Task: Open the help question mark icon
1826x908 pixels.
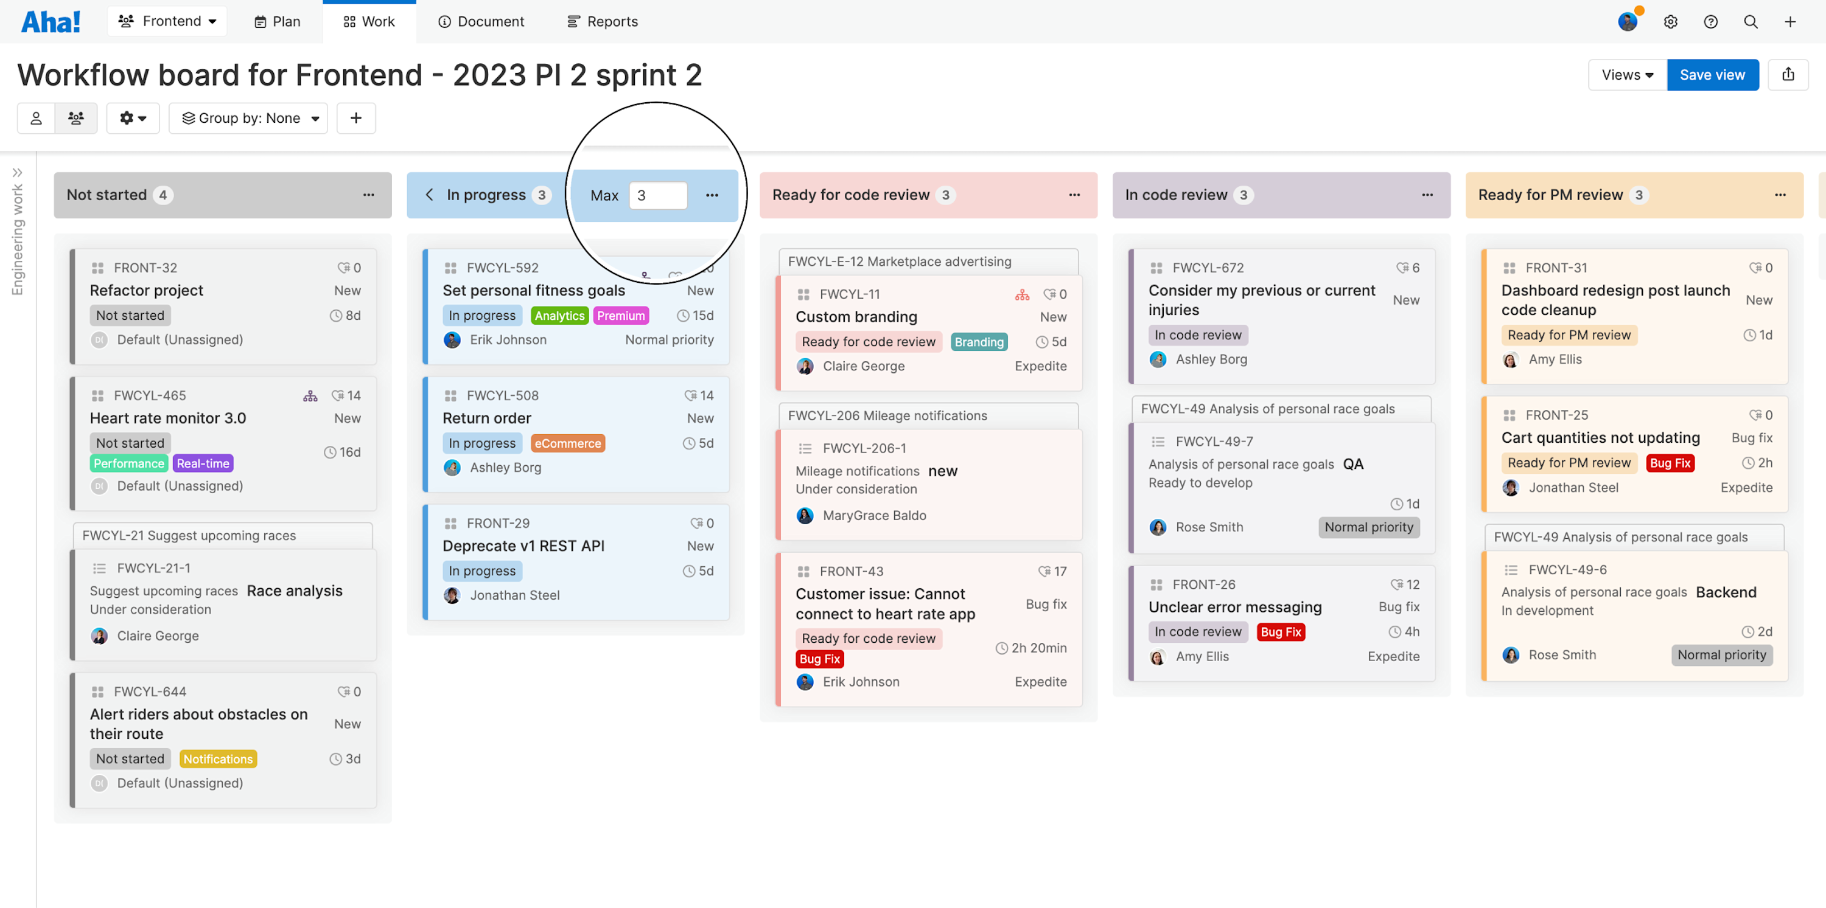Action: [x=1710, y=21]
